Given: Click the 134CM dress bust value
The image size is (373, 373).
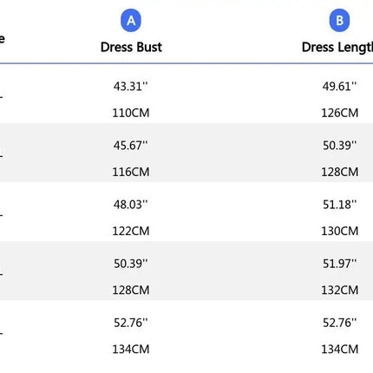Looking at the screenshot, I should [131, 350].
